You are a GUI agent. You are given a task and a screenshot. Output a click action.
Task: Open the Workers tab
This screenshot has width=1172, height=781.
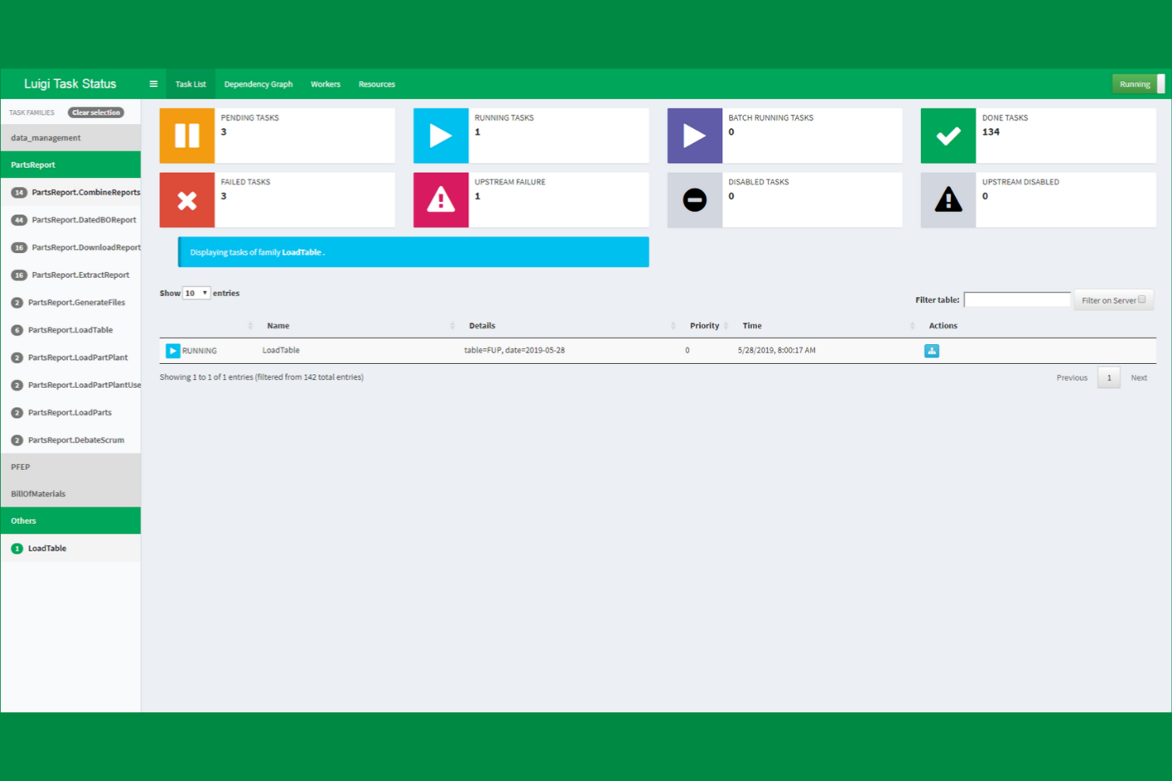coord(325,84)
